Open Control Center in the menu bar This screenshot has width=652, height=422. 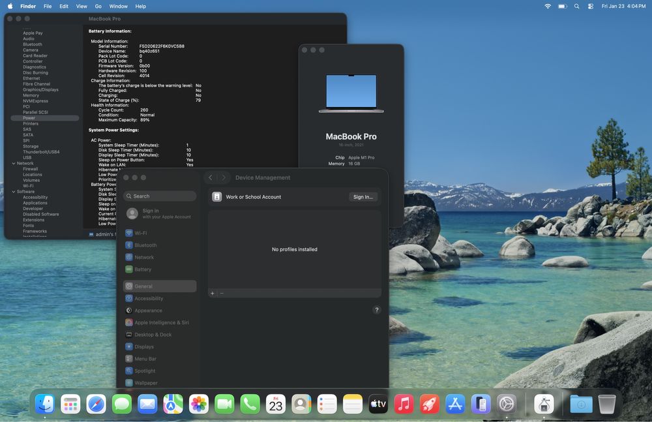tap(591, 7)
